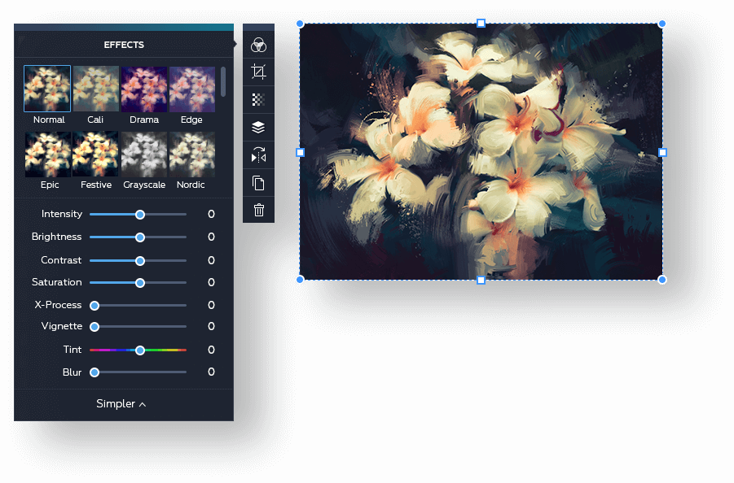Click the Flip image icon
The height and width of the screenshot is (483, 734).
[x=258, y=154]
